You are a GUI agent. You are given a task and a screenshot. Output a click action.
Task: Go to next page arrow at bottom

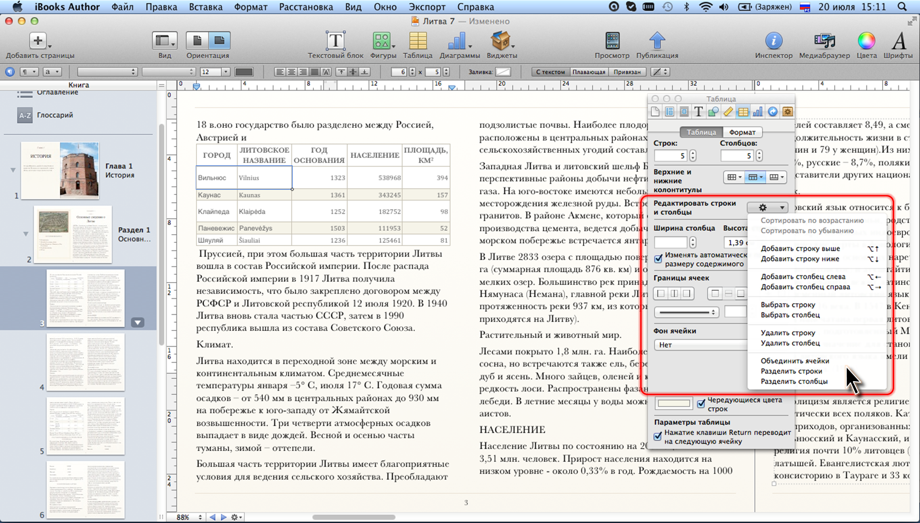click(223, 517)
